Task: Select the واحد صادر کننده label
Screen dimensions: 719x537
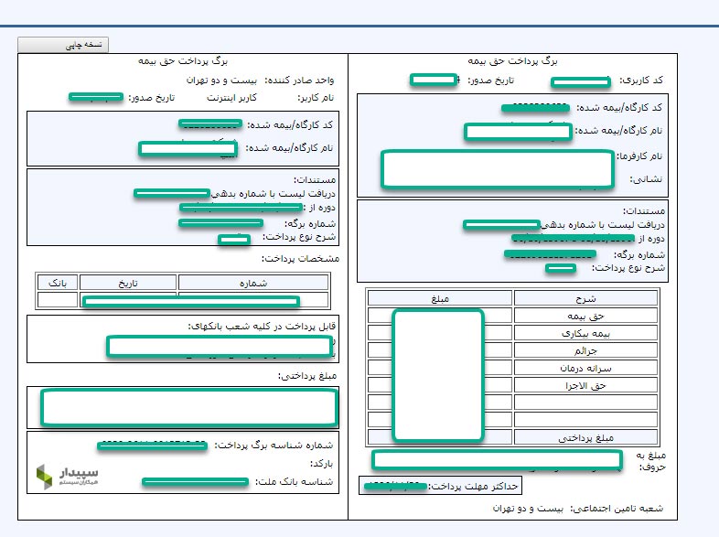Action: tap(299, 81)
